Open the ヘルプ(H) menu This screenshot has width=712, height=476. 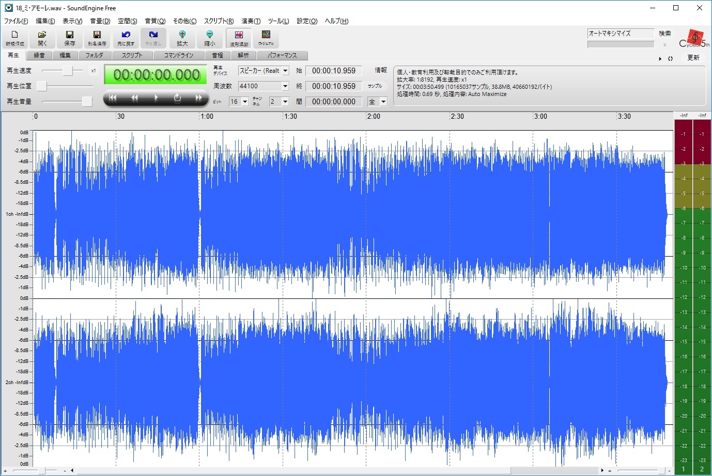click(336, 21)
